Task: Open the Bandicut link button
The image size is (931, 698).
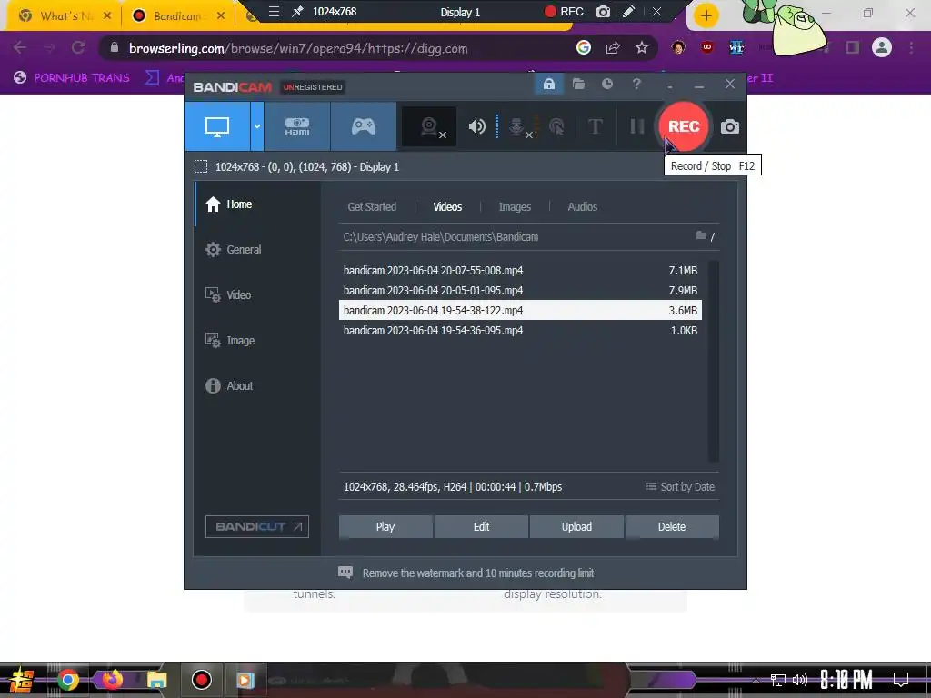Action: pyautogui.click(x=257, y=526)
